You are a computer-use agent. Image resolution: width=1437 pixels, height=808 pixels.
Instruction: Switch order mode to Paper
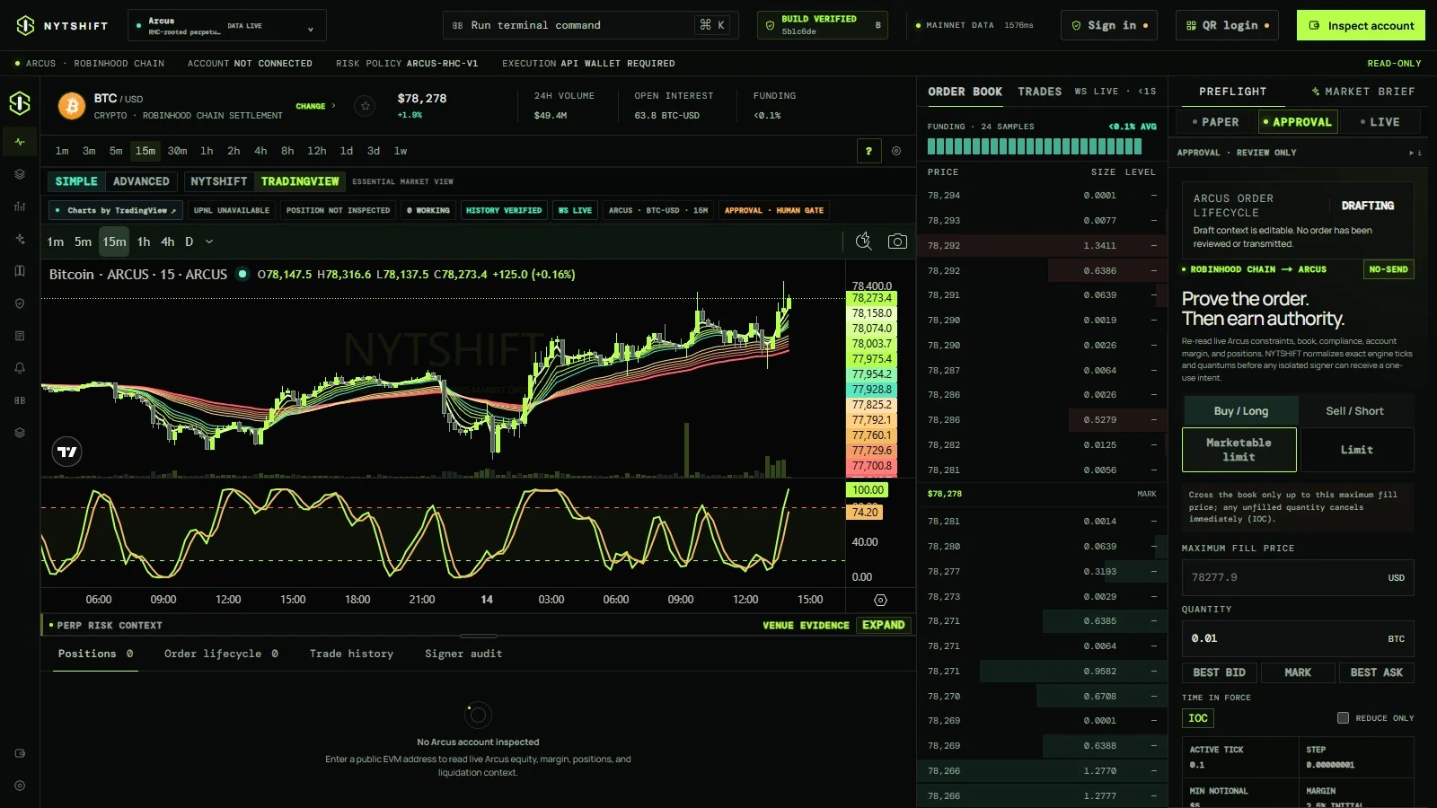(x=1215, y=122)
